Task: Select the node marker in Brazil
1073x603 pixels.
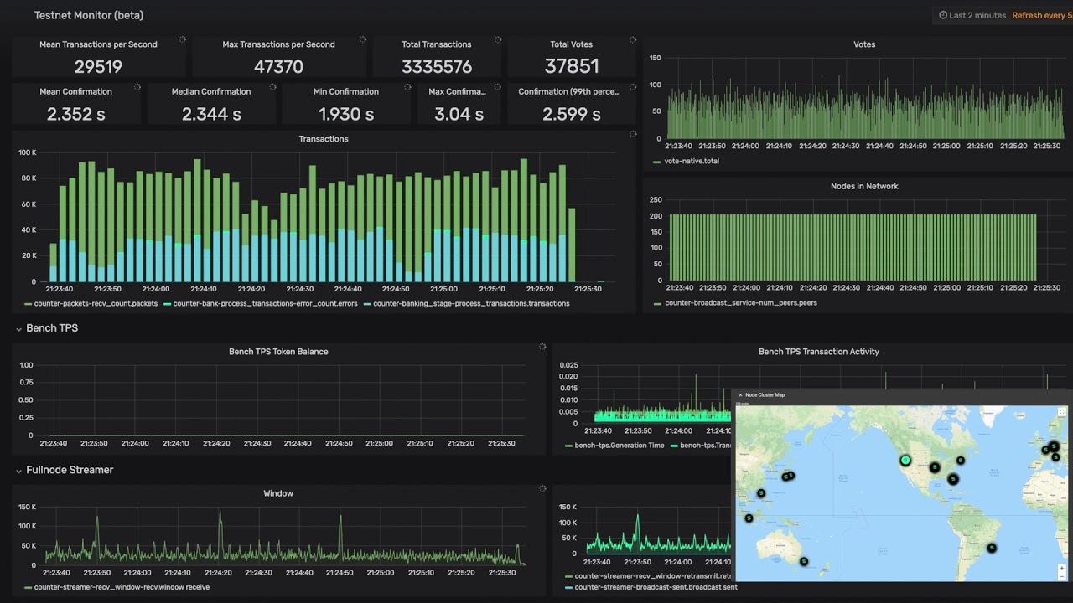Action: 992,548
